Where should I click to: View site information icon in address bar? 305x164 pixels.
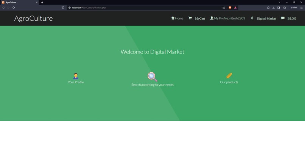click(x=70, y=8)
